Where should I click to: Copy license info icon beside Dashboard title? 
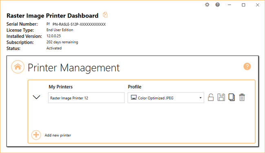tap(105, 15)
